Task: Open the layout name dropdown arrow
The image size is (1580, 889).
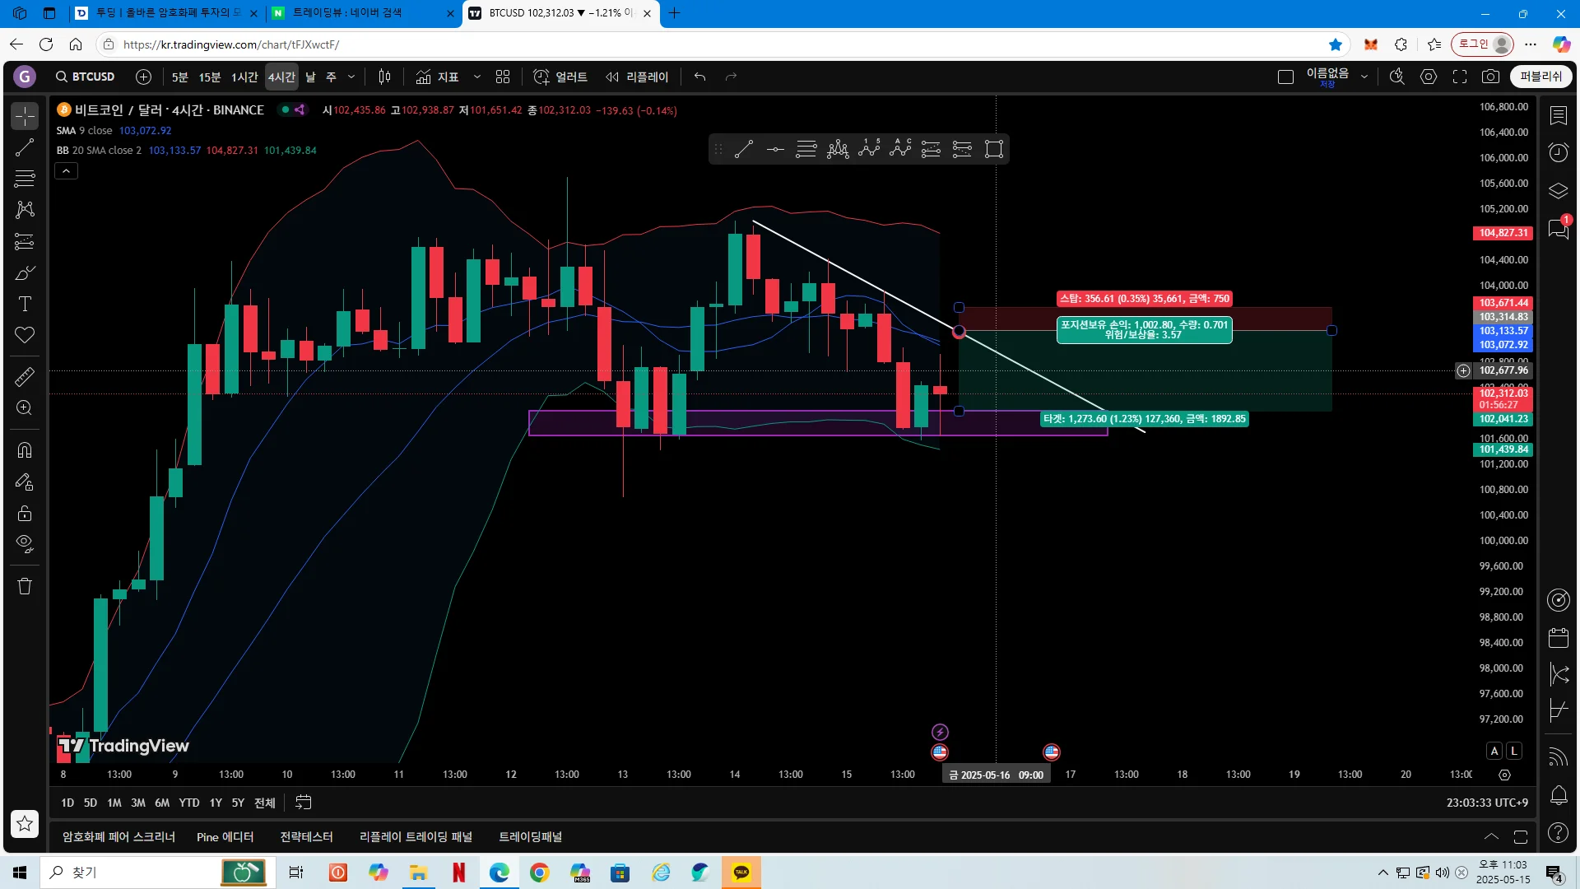Action: click(x=1364, y=77)
